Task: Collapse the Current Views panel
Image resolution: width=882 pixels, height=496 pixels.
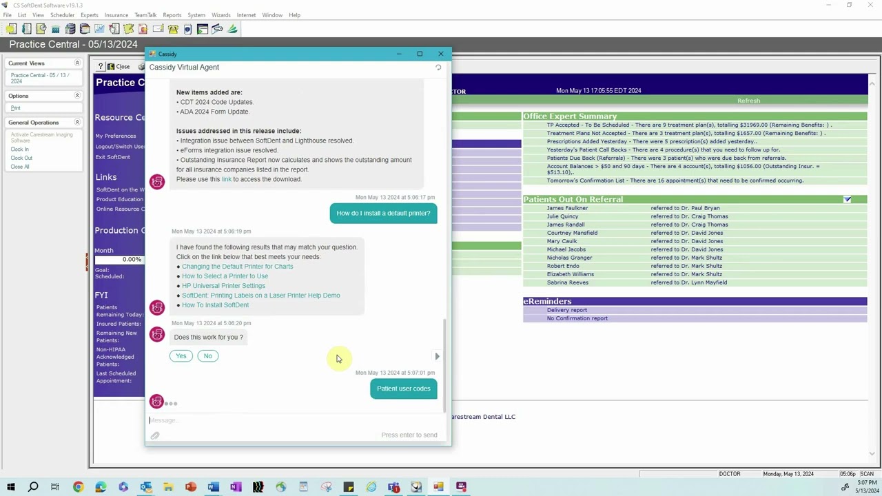Action: point(77,63)
